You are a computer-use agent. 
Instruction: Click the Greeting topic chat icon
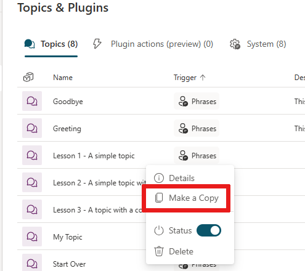pyautogui.click(x=32, y=128)
